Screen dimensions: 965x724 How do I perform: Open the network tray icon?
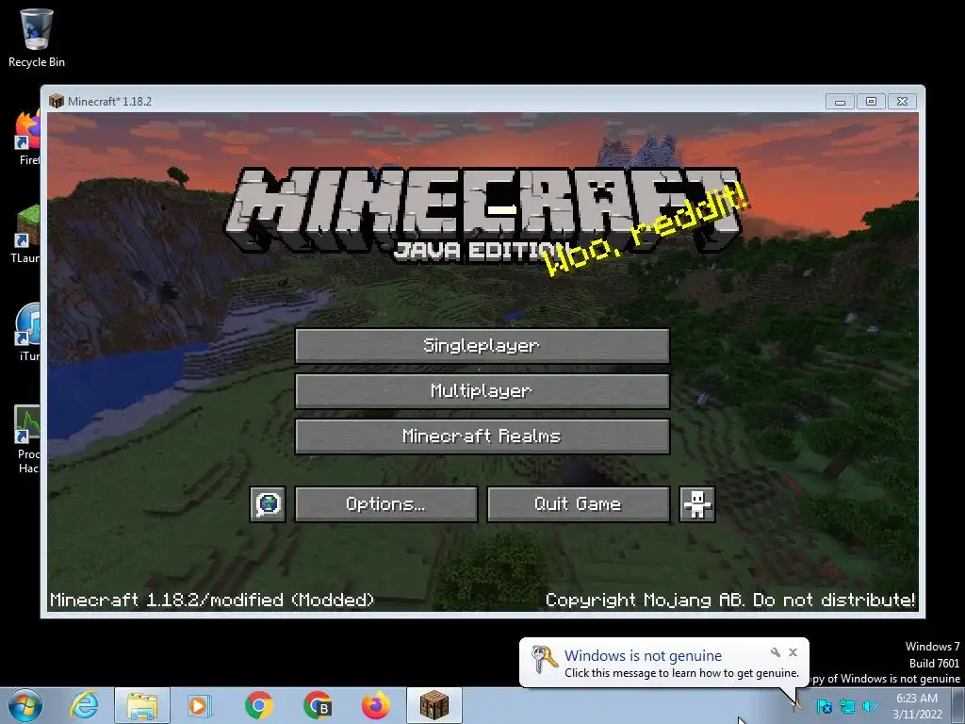pos(847,706)
